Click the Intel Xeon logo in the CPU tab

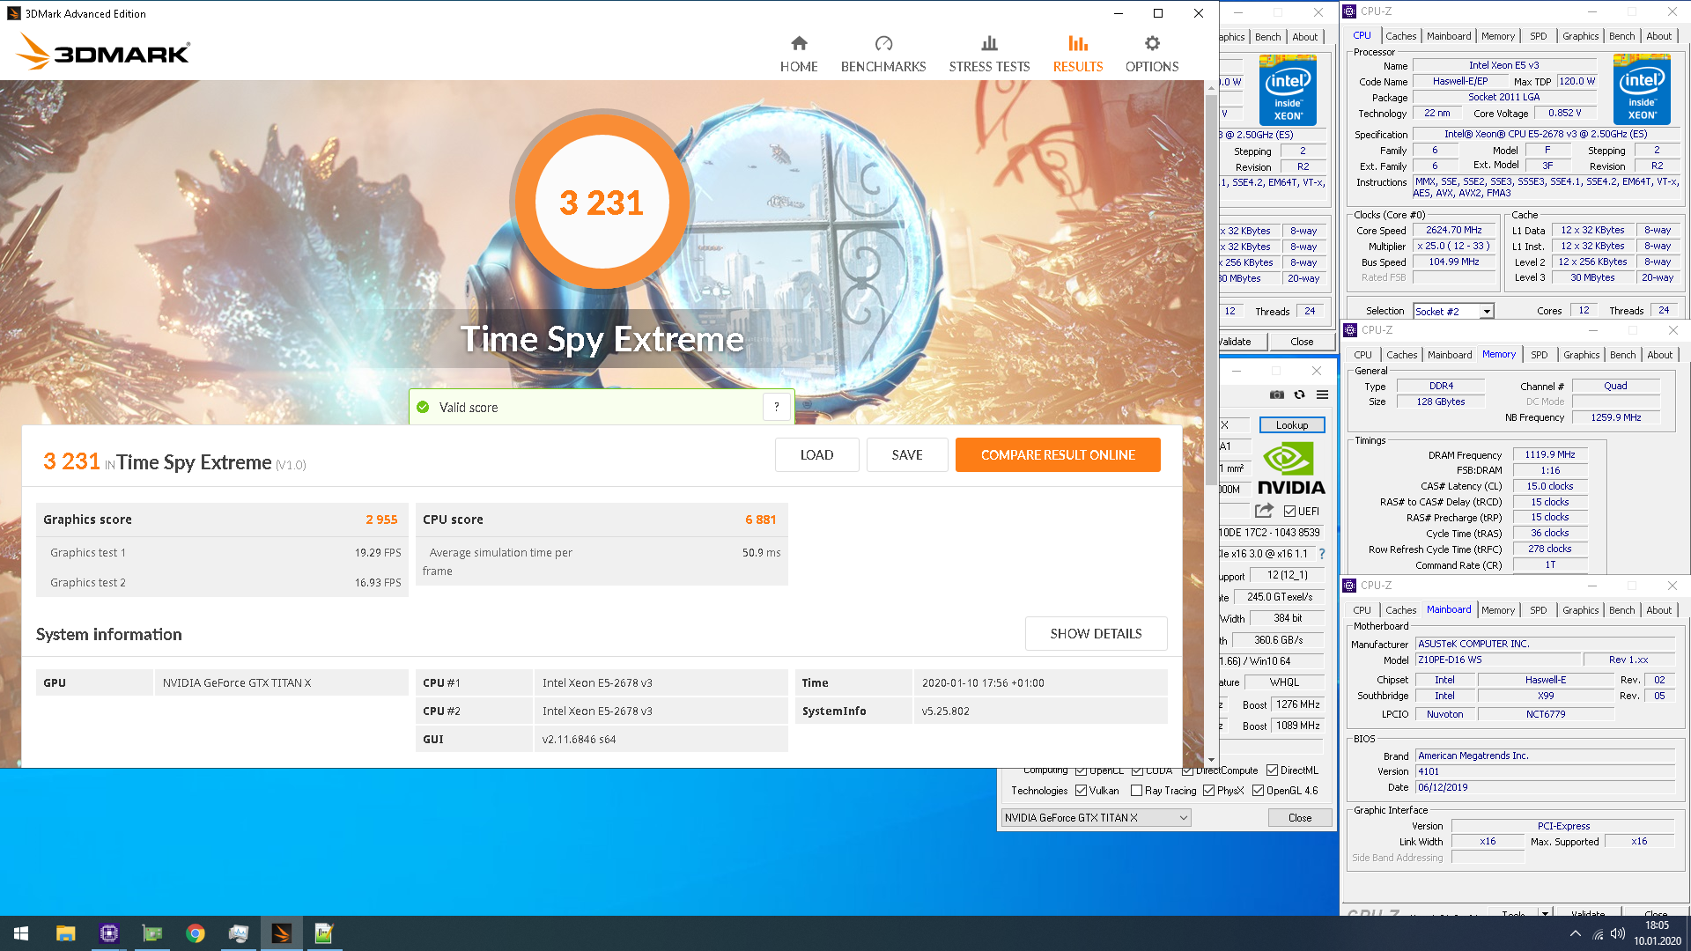click(1642, 89)
